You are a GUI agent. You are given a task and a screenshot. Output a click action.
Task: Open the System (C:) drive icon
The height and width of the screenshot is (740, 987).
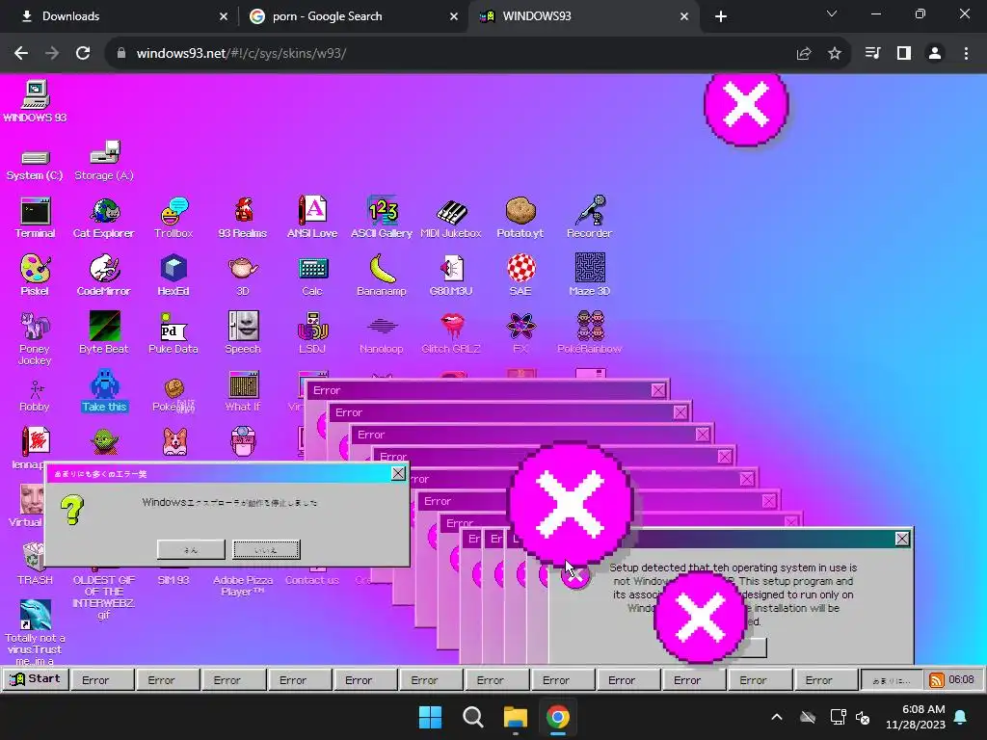point(35,163)
